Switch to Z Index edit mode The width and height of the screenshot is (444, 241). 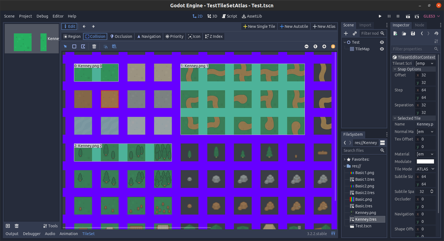click(x=213, y=36)
